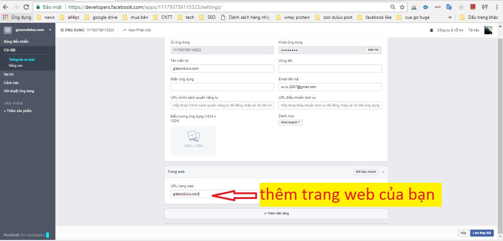This screenshot has width=503, height=241.
Task: Click the browser forward arrow
Action: pos(16,7)
